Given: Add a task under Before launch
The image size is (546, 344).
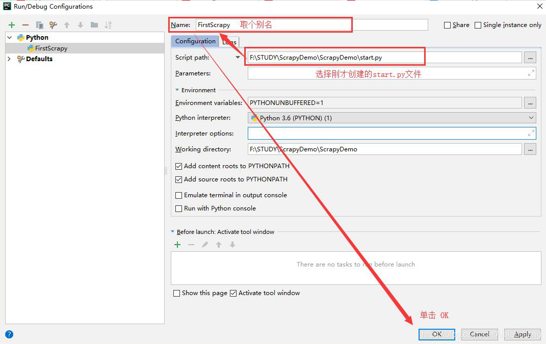Looking at the screenshot, I should [177, 244].
